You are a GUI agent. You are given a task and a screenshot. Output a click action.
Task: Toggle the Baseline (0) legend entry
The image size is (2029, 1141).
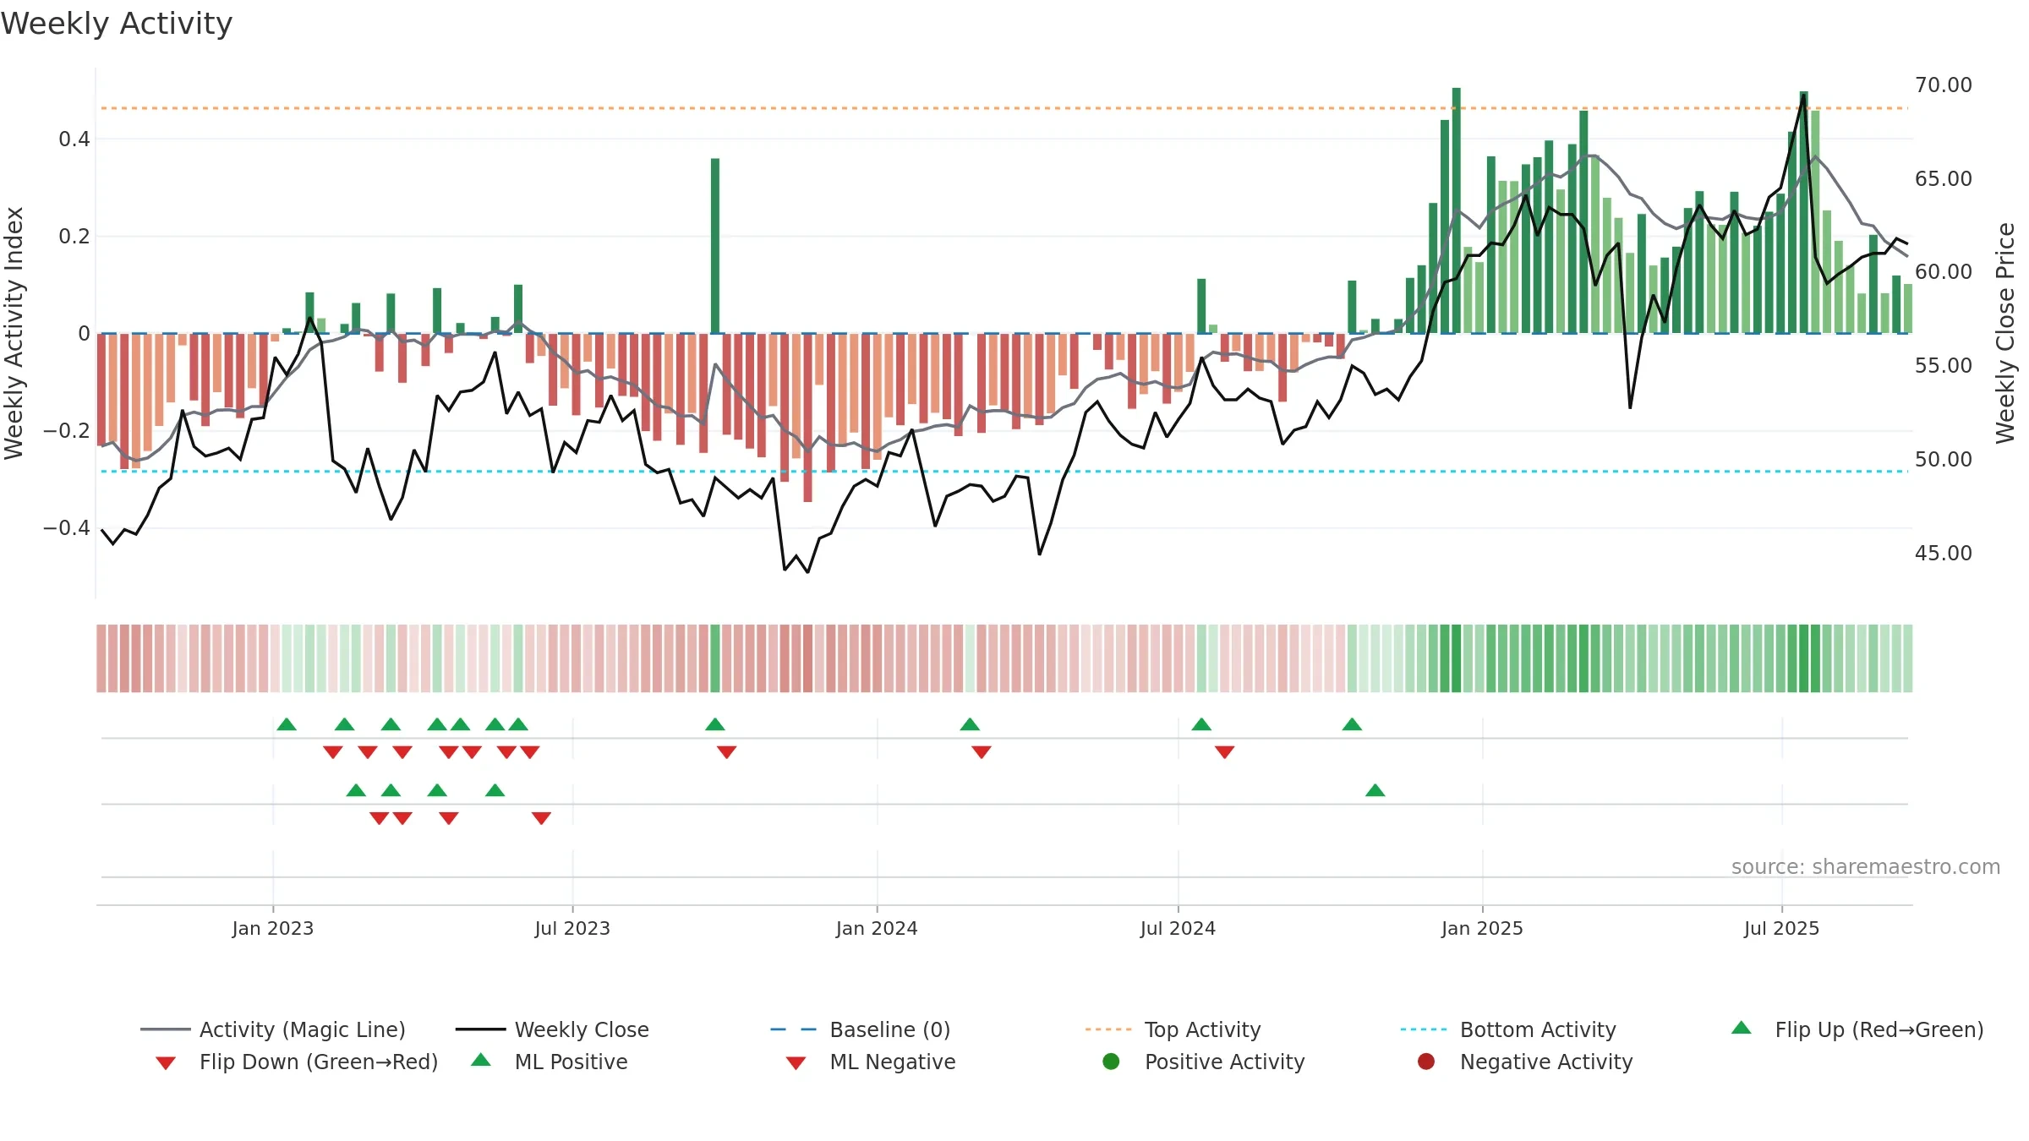click(861, 1029)
